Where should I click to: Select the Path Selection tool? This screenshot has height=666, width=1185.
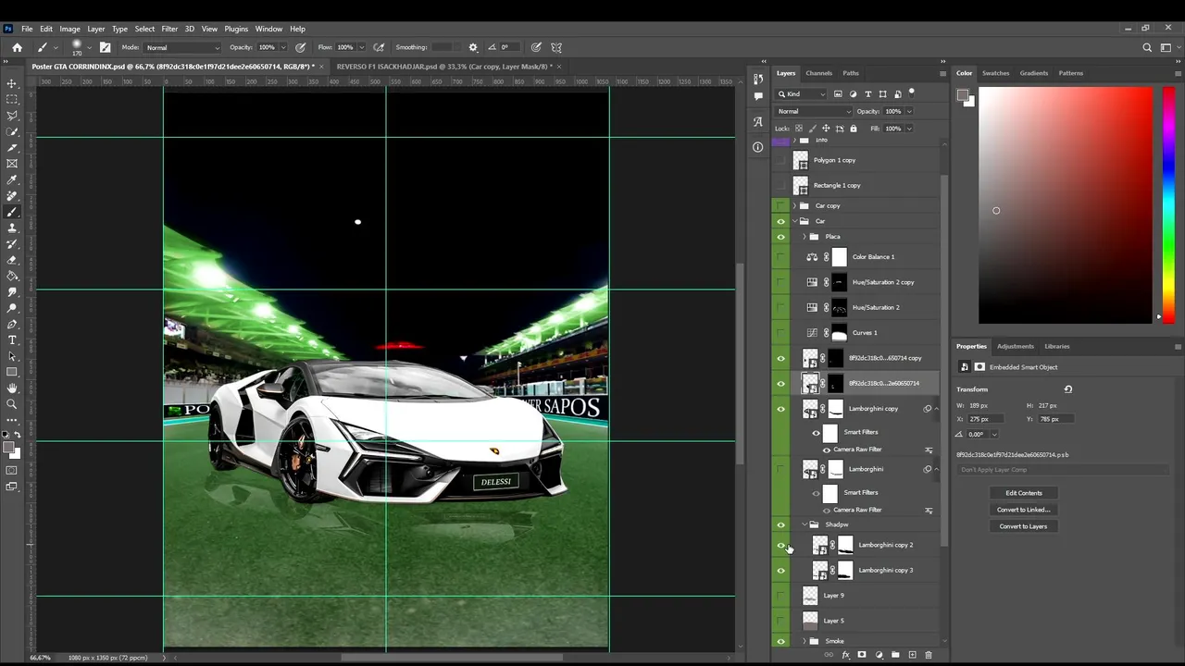coord(12,356)
